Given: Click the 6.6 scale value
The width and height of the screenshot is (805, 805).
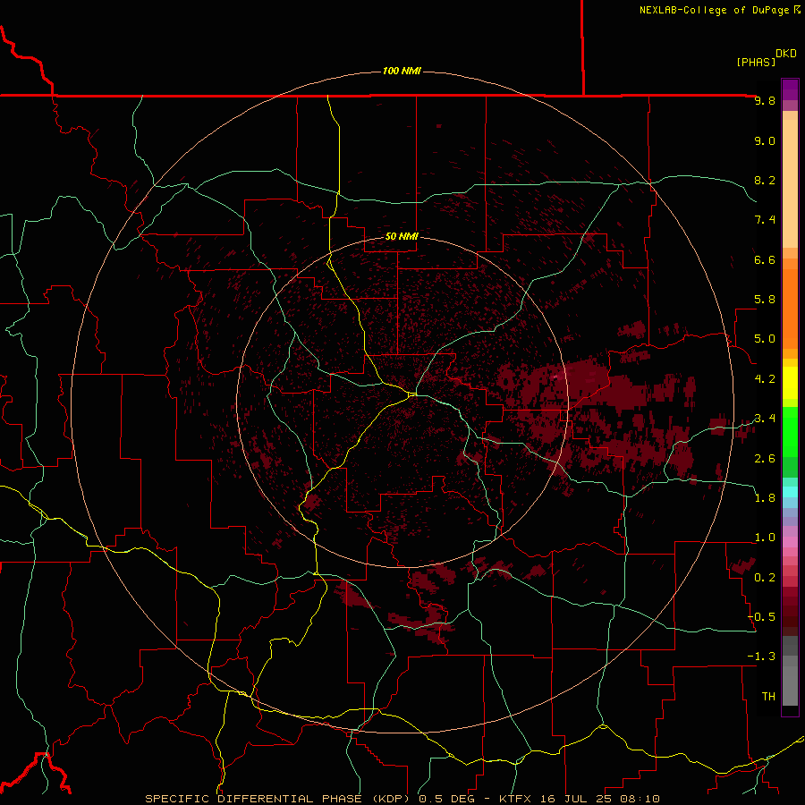Looking at the screenshot, I should 765,259.
